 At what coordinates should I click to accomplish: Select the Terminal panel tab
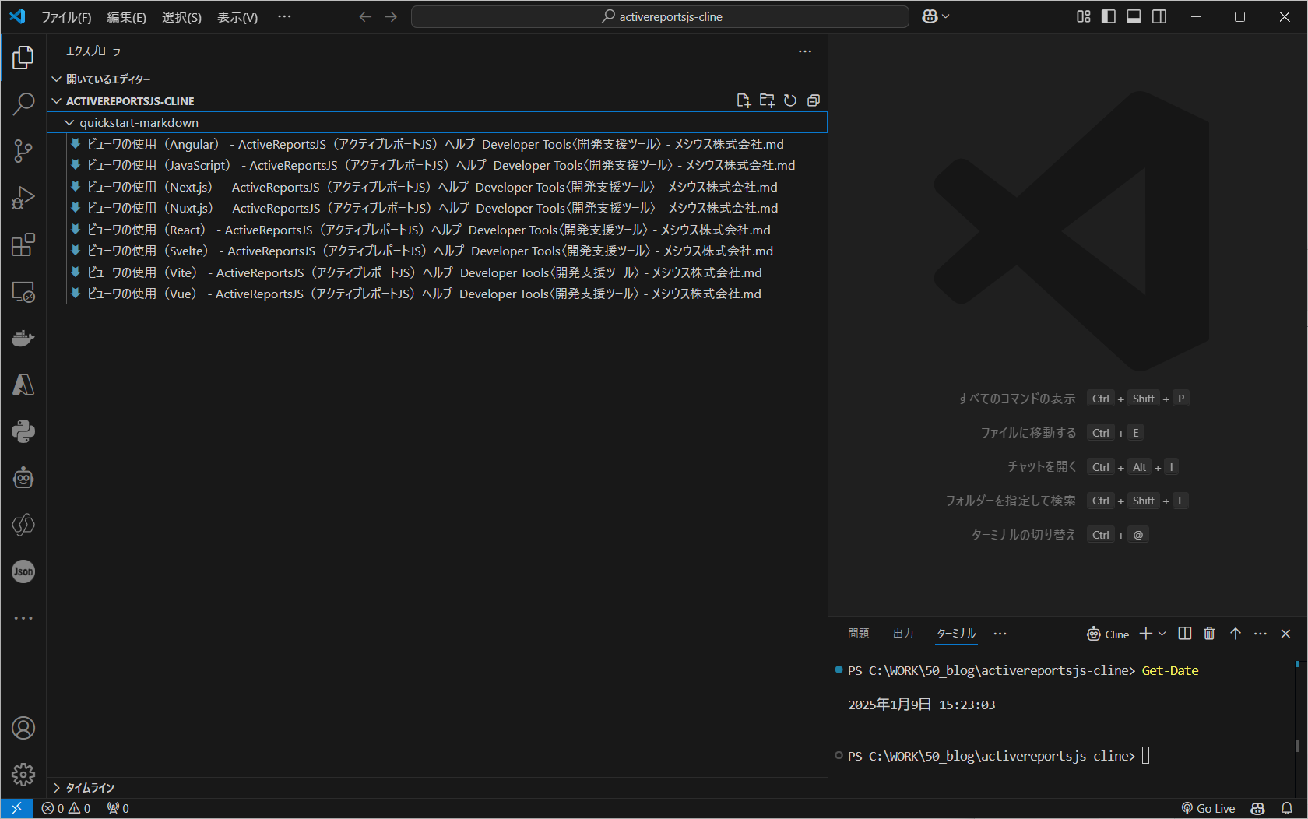(x=956, y=634)
